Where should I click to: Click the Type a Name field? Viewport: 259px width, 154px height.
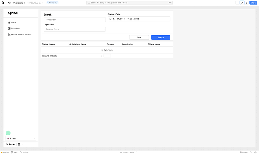click(75, 19)
